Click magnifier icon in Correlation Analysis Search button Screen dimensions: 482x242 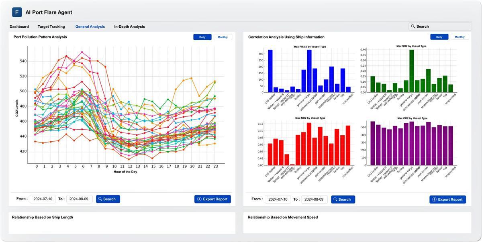pyautogui.click(x=335, y=199)
